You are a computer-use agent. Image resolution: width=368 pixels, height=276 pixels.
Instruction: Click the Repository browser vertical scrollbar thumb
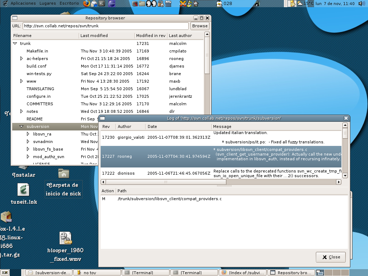[207, 55]
